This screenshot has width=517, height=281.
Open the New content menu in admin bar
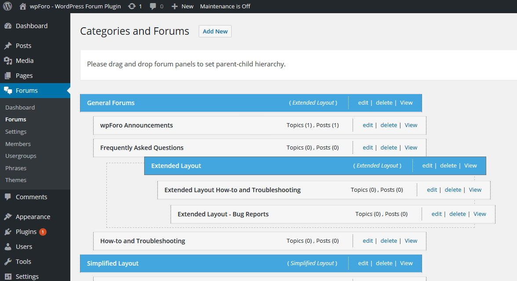click(182, 6)
